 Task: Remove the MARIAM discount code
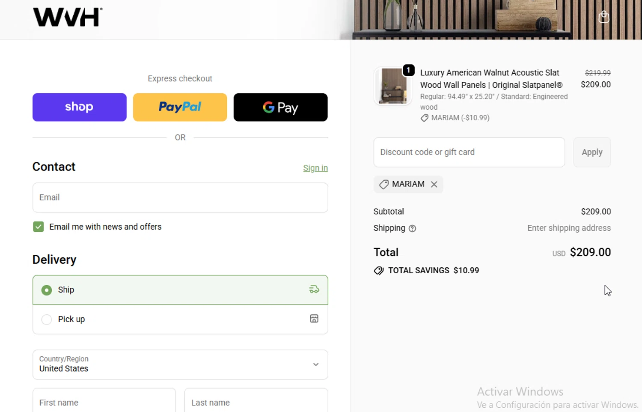point(434,184)
